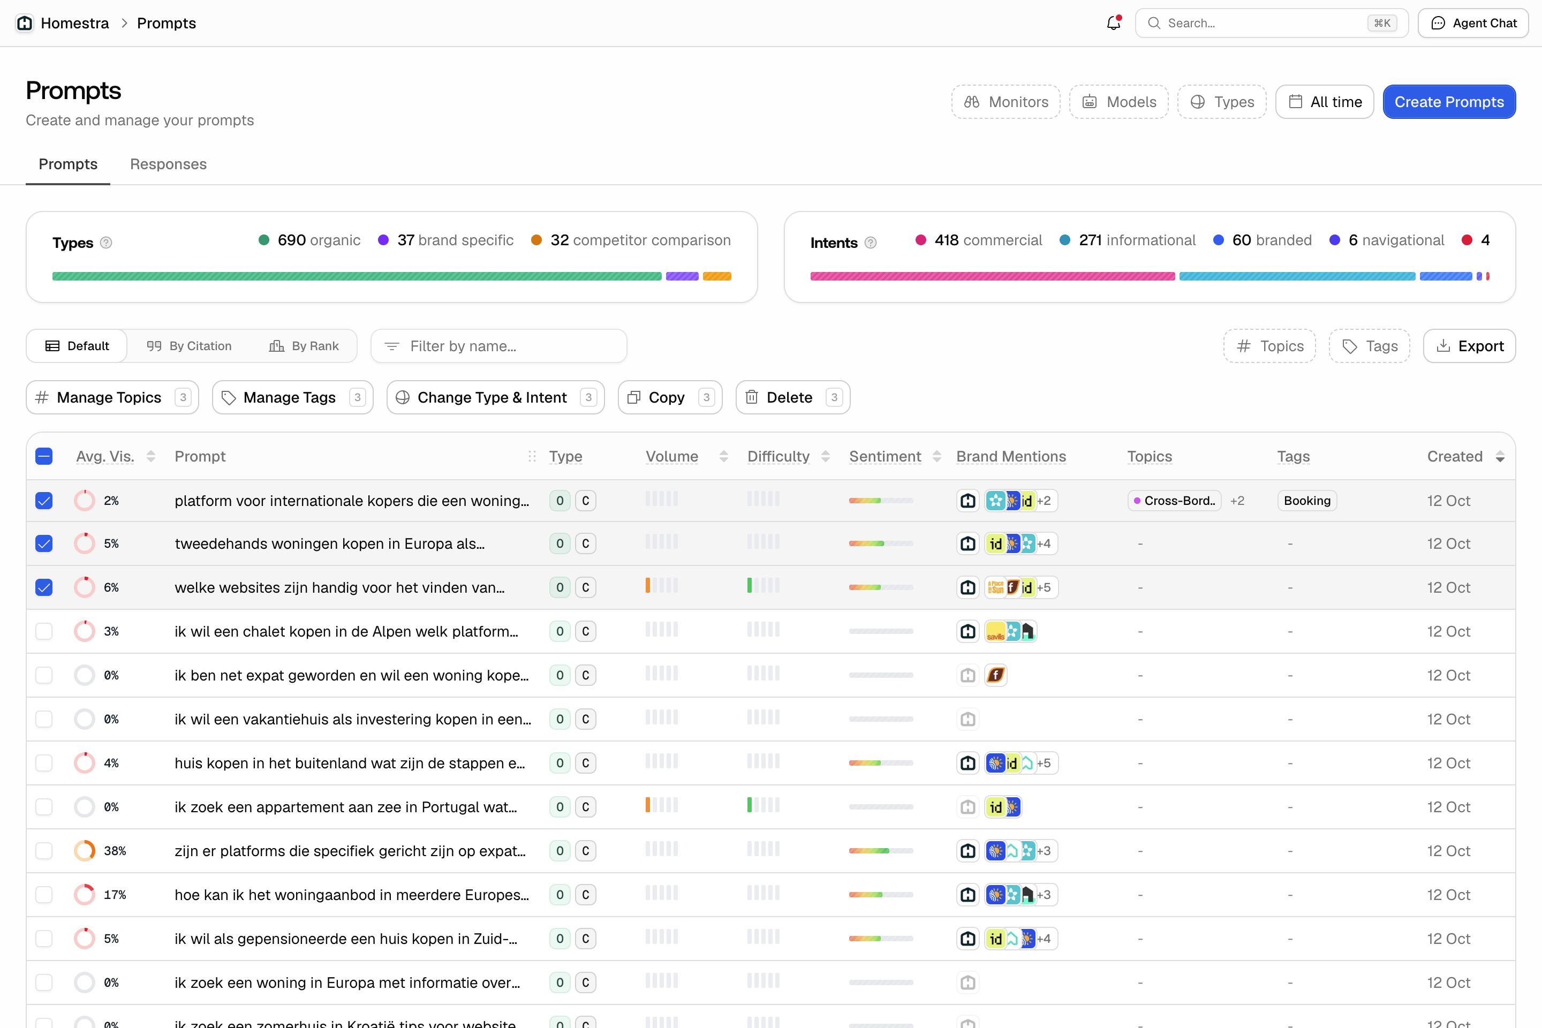Toggle the select-all header checkbox
Viewport: 1542px width, 1028px height.
[44, 456]
